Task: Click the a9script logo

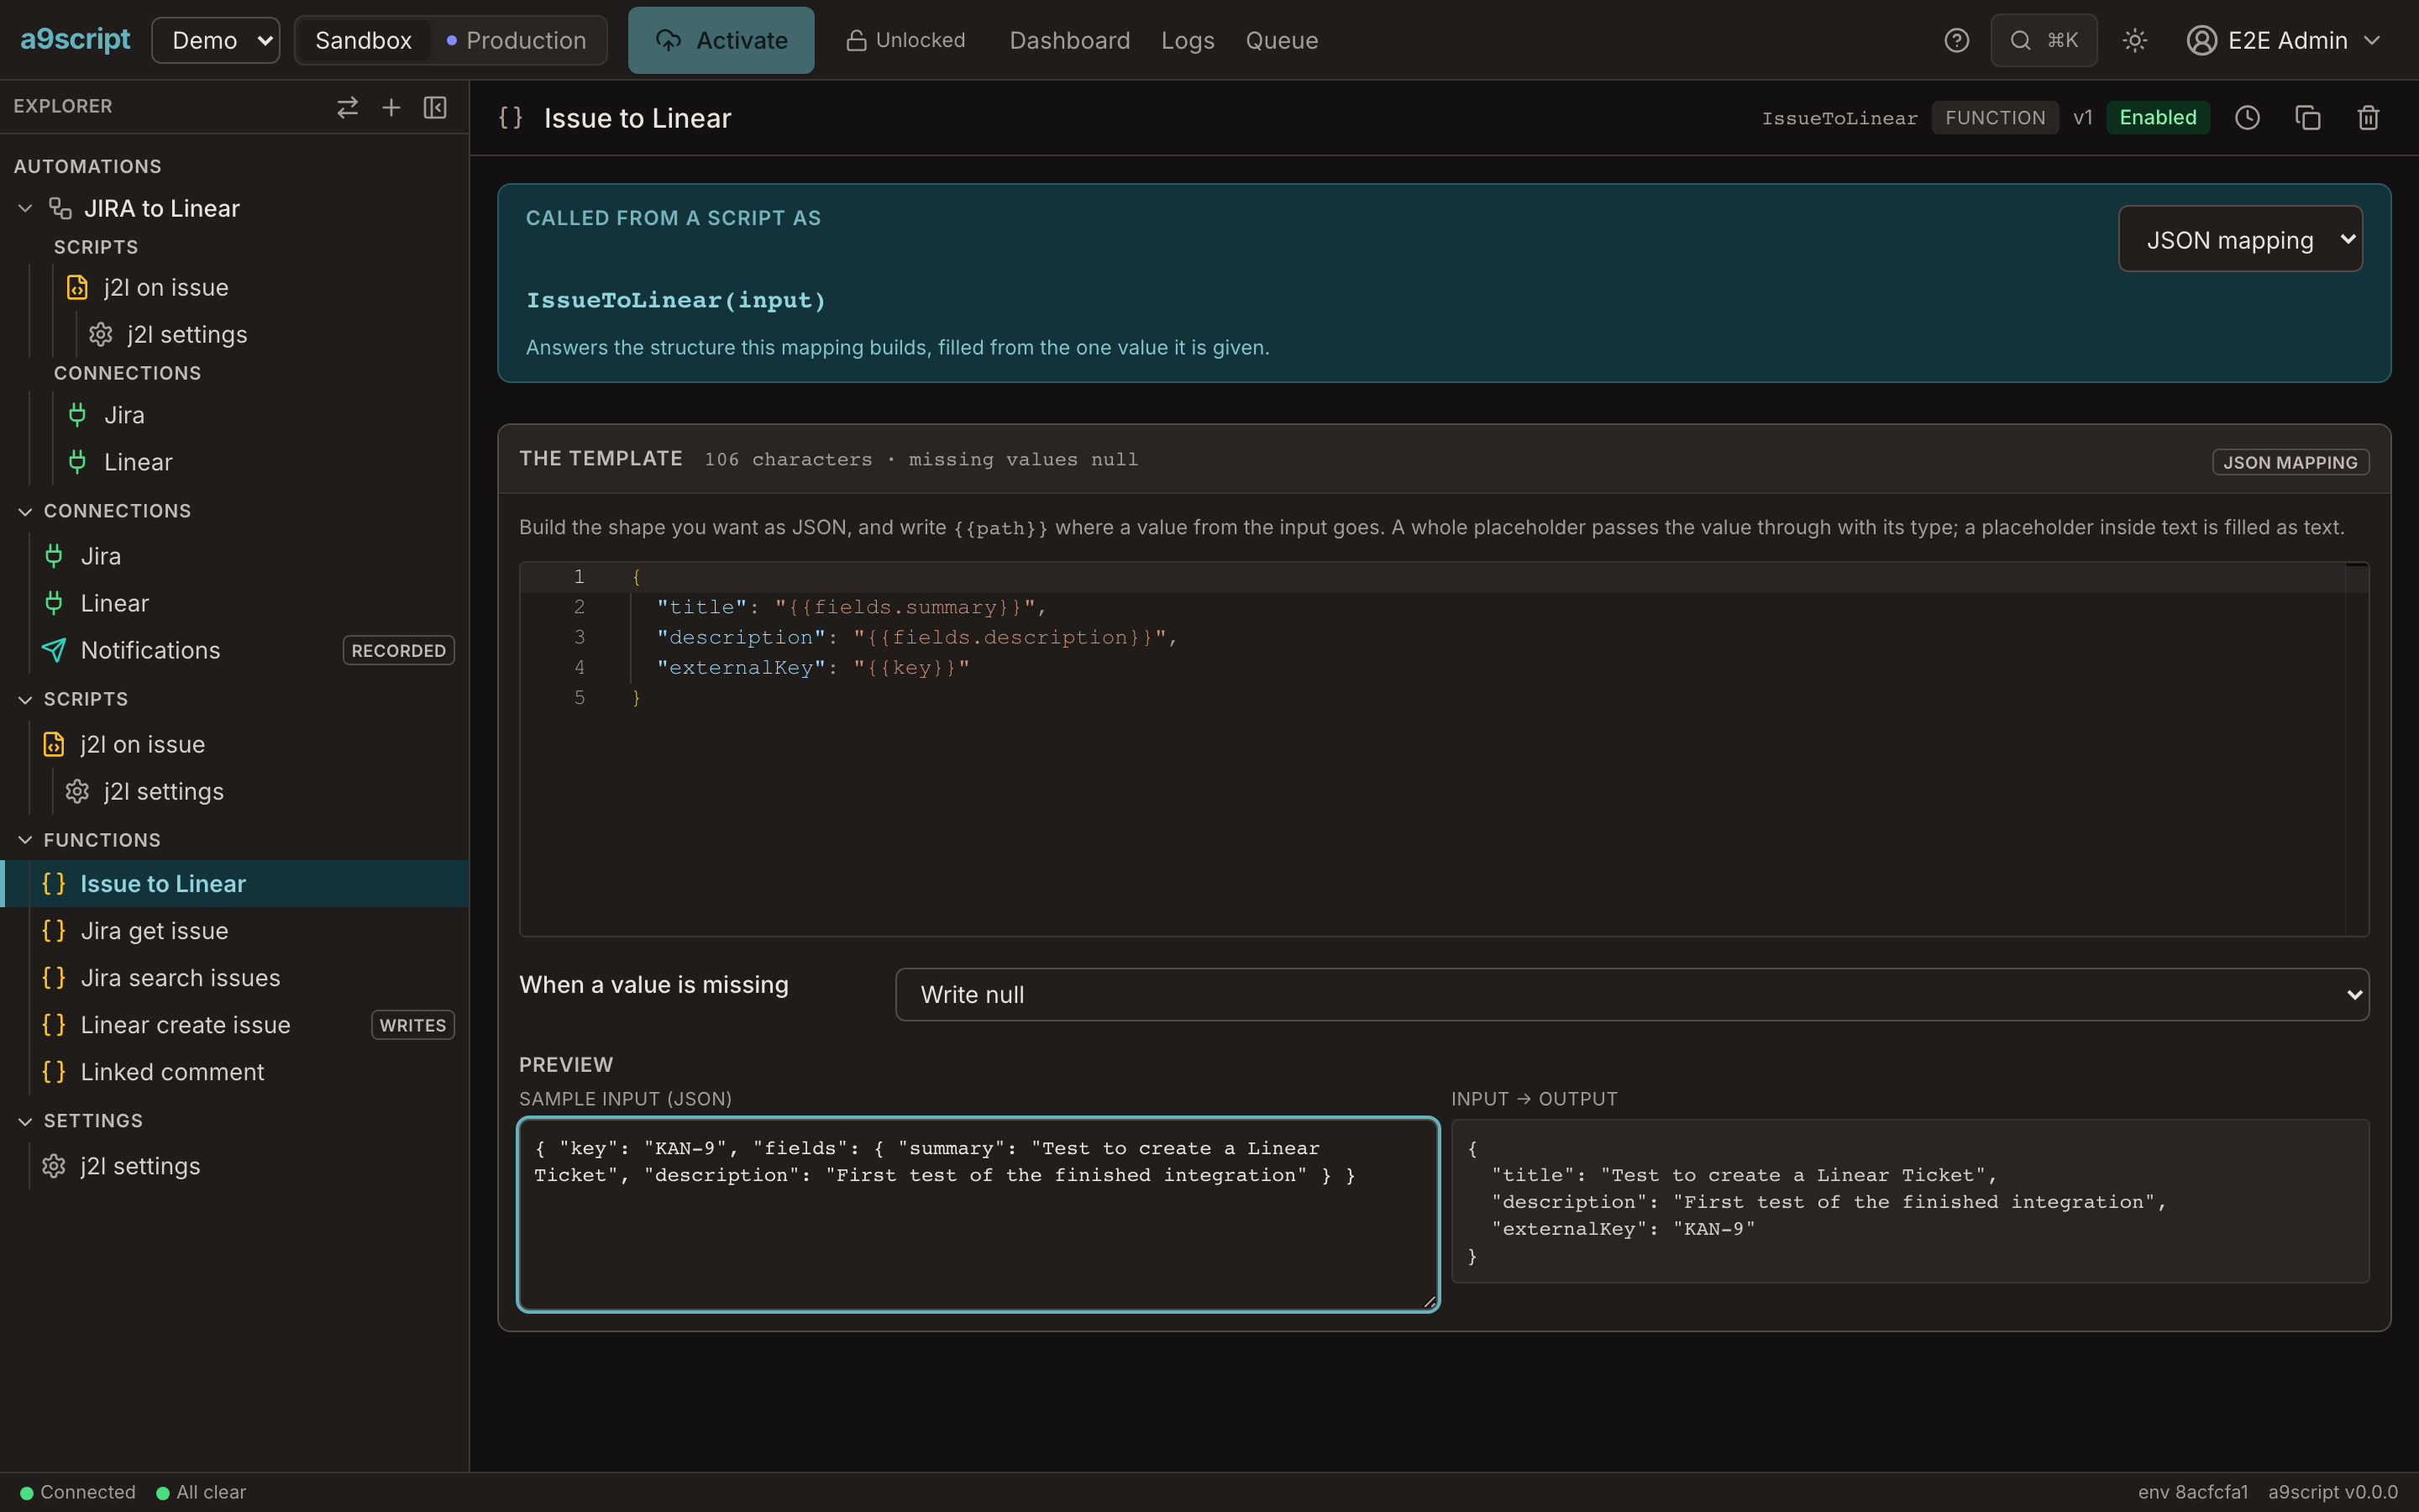Action: tap(75, 40)
